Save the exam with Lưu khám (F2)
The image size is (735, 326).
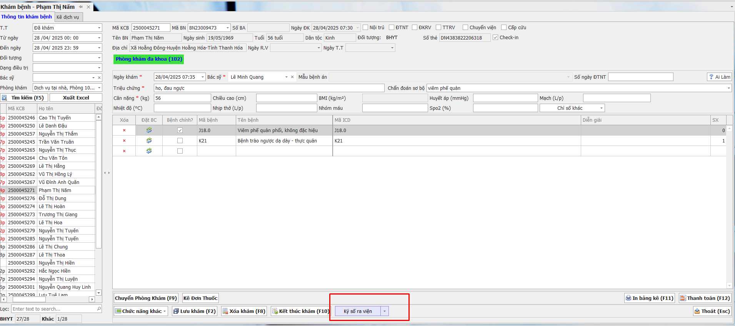(195, 311)
